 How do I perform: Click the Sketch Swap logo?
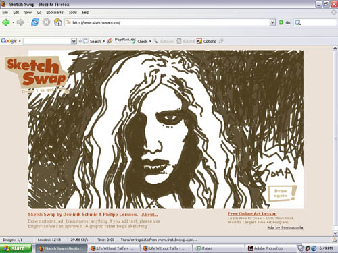[x=35, y=72]
